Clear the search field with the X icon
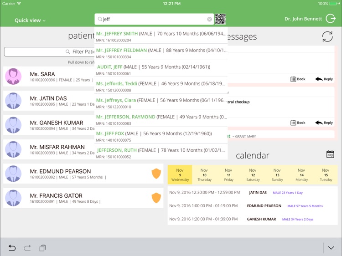This screenshot has height=256, width=342. 209,19
